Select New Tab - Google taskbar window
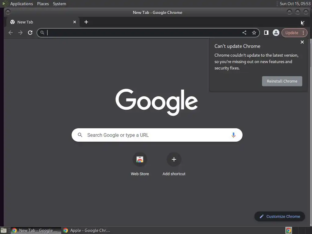 click(36, 230)
